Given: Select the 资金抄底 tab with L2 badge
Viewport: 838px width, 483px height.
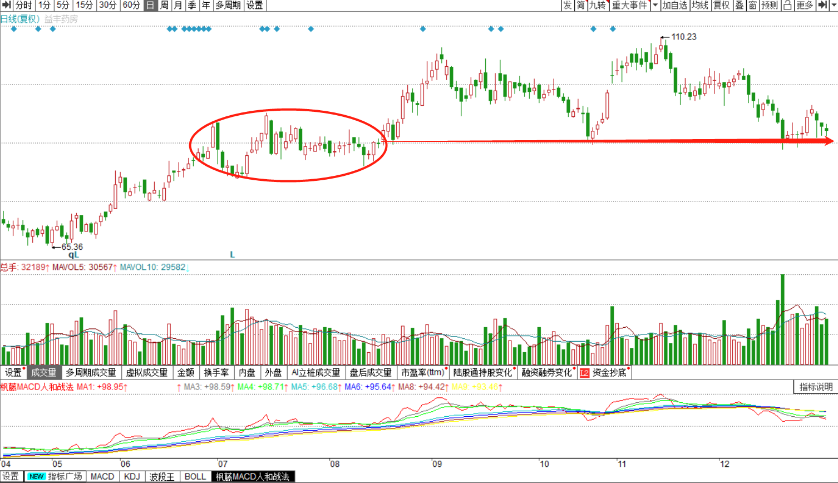Looking at the screenshot, I should click(x=604, y=372).
